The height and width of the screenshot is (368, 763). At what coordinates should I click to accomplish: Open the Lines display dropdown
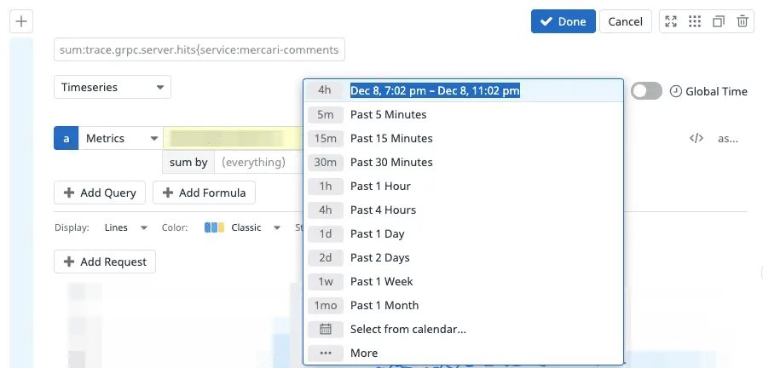(126, 227)
